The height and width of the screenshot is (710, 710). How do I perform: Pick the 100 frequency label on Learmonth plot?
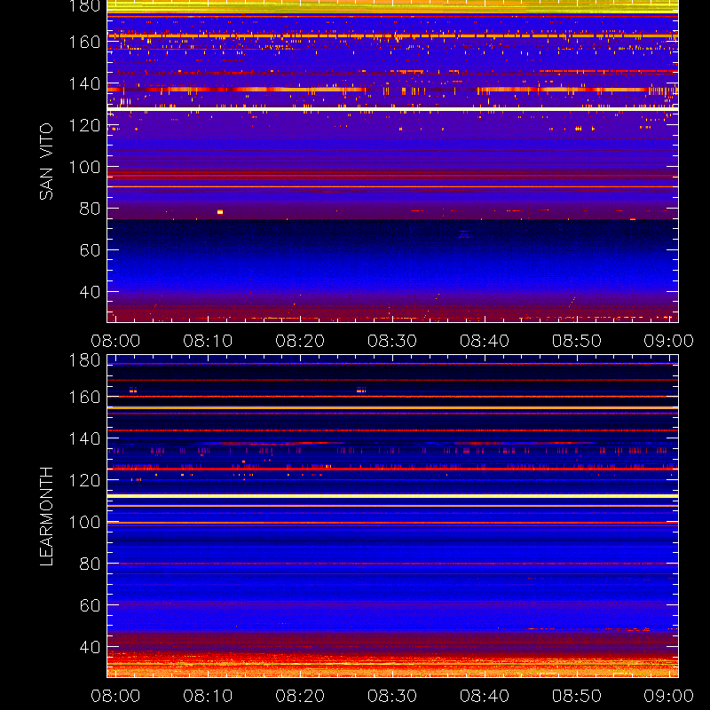click(x=84, y=522)
